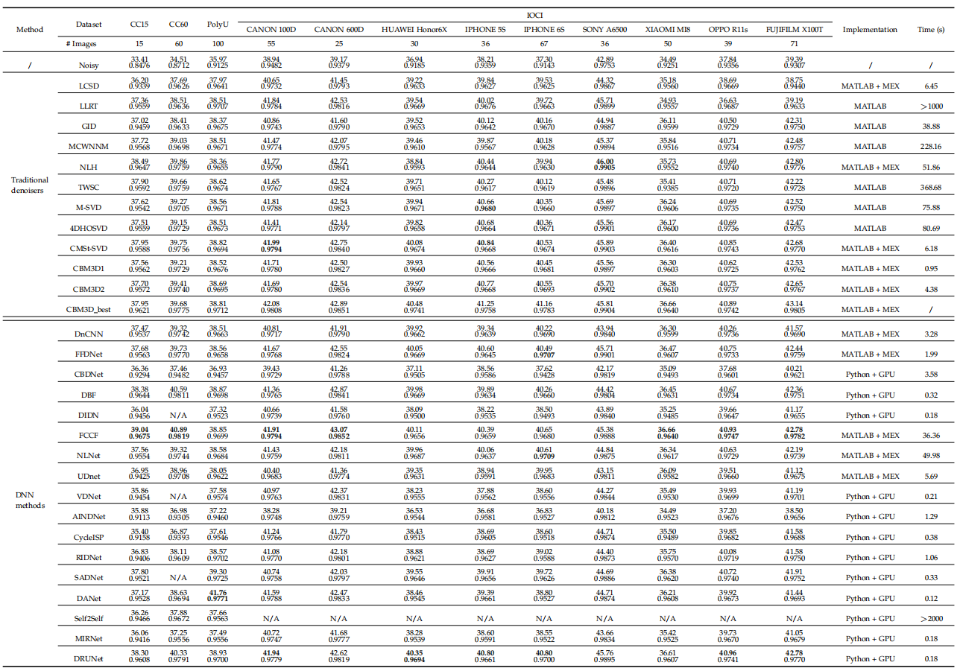This screenshot has height=671, width=960.
Task: Click the "GID" method name
Action: (x=89, y=126)
